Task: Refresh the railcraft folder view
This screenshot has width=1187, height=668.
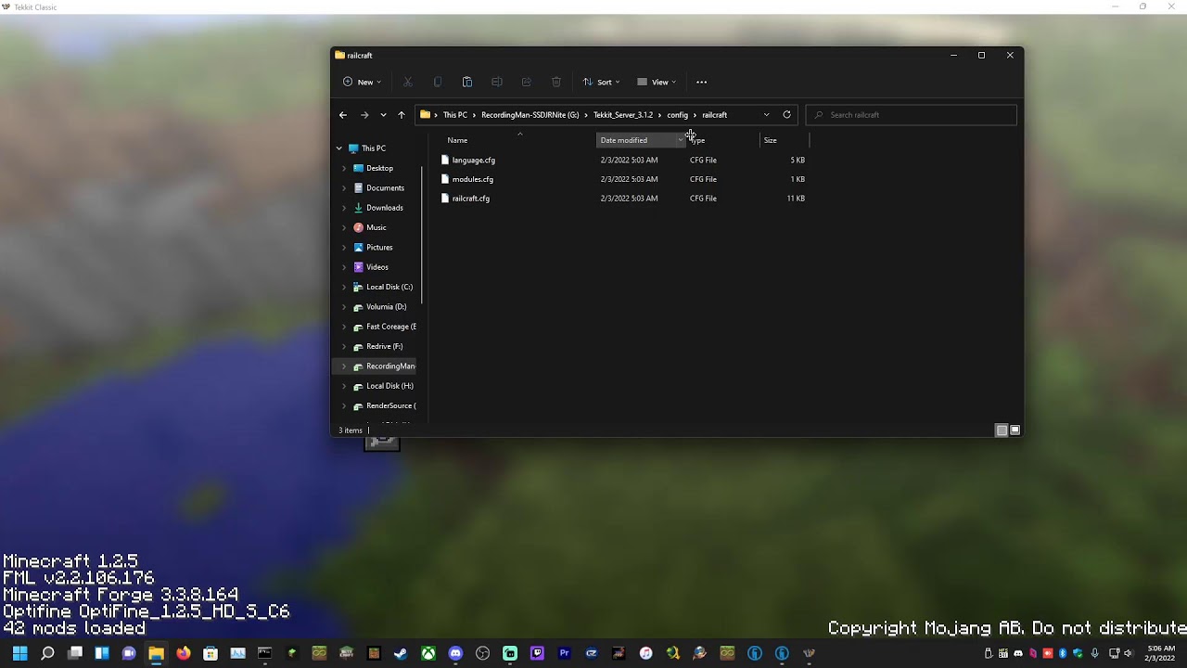Action: [786, 115]
